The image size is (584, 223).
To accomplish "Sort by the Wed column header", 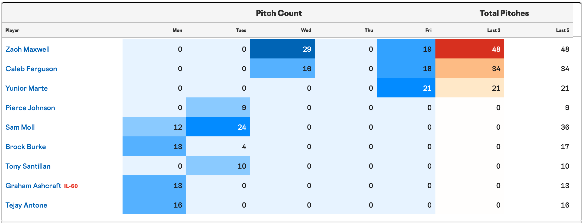I will [306, 30].
